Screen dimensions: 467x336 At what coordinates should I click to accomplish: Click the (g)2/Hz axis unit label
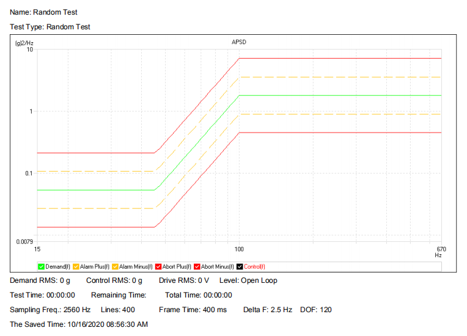pyautogui.click(x=24, y=43)
